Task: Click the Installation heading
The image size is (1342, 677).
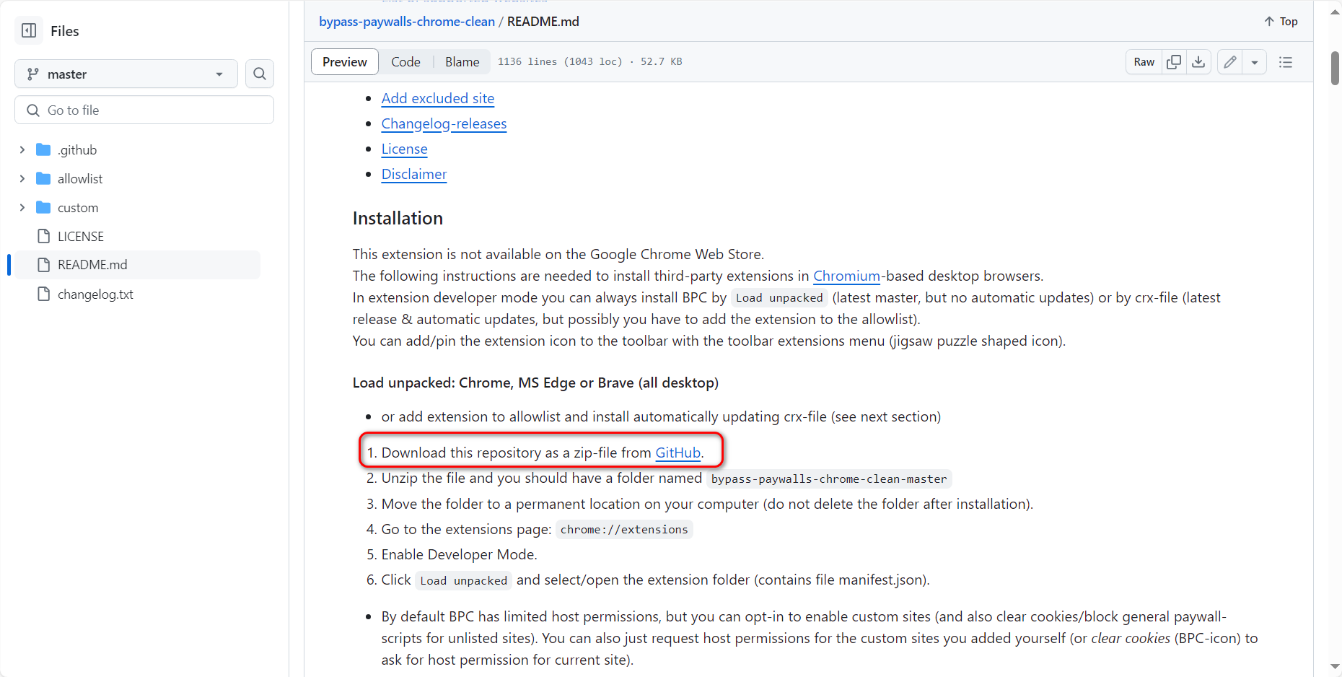Action: (398, 218)
